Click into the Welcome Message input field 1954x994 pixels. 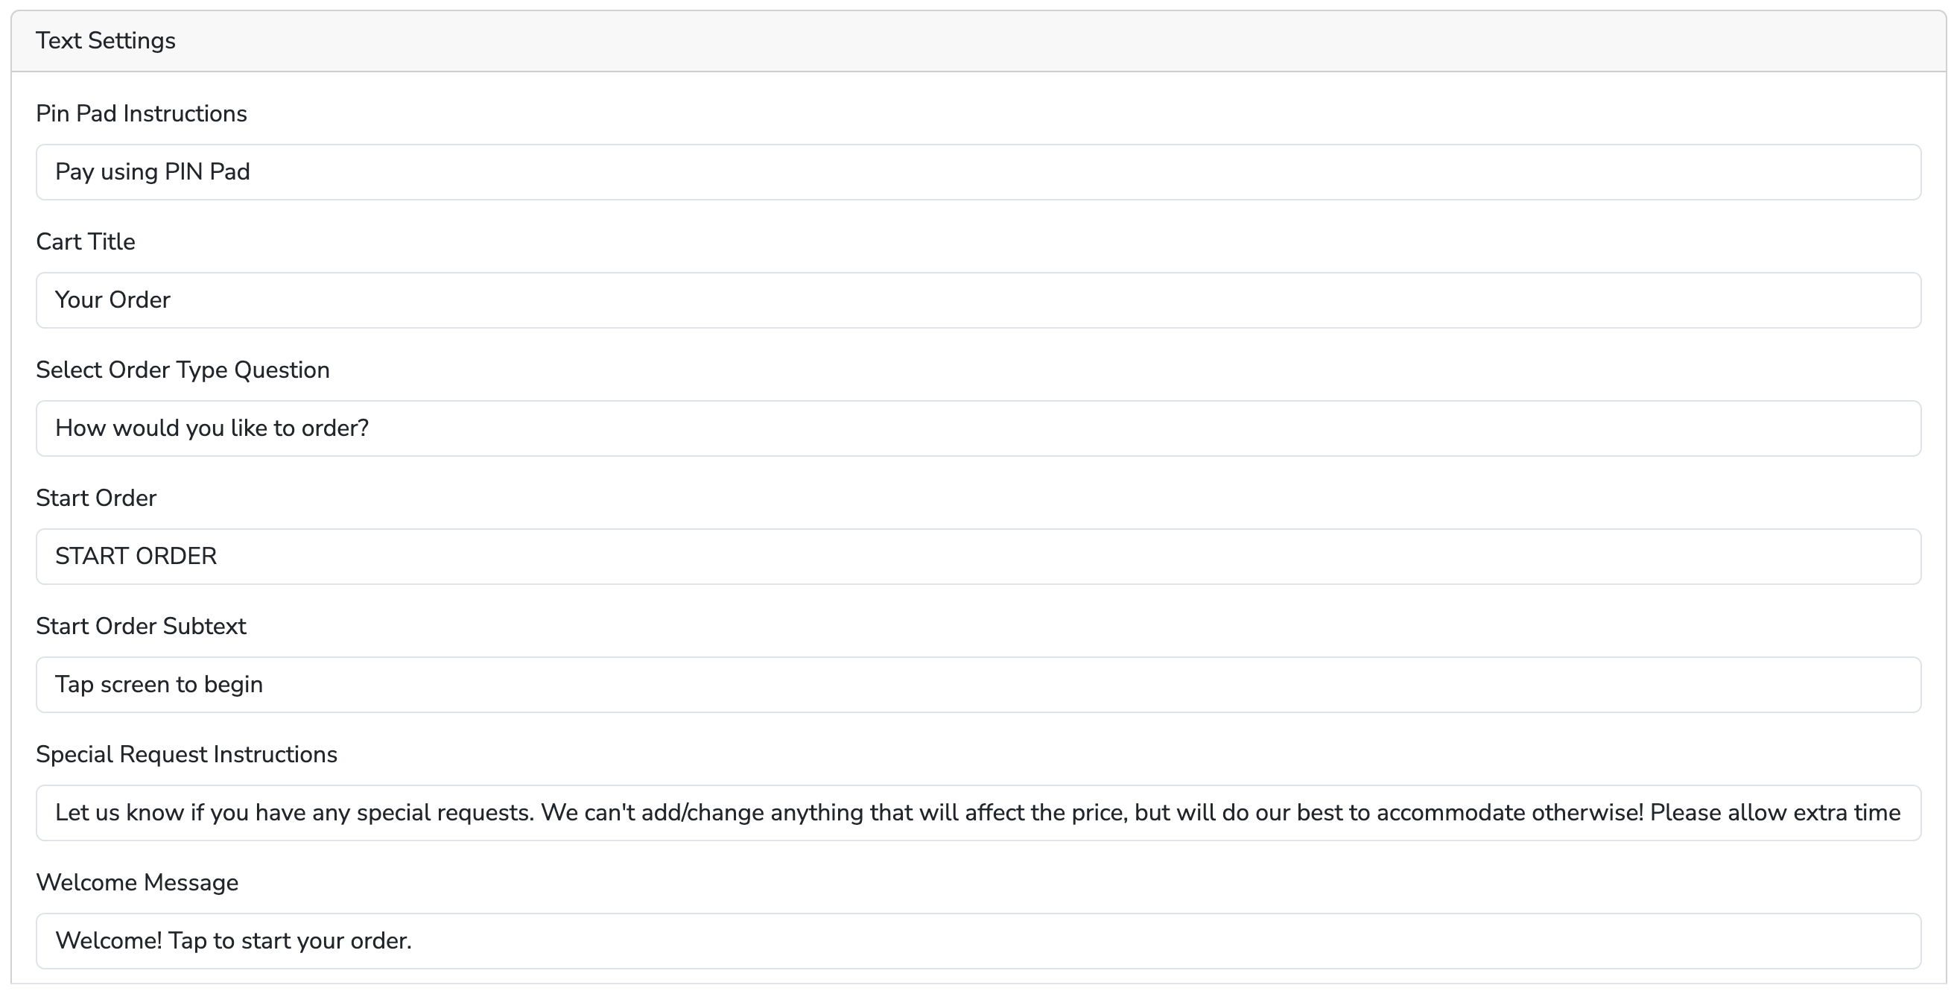[977, 942]
